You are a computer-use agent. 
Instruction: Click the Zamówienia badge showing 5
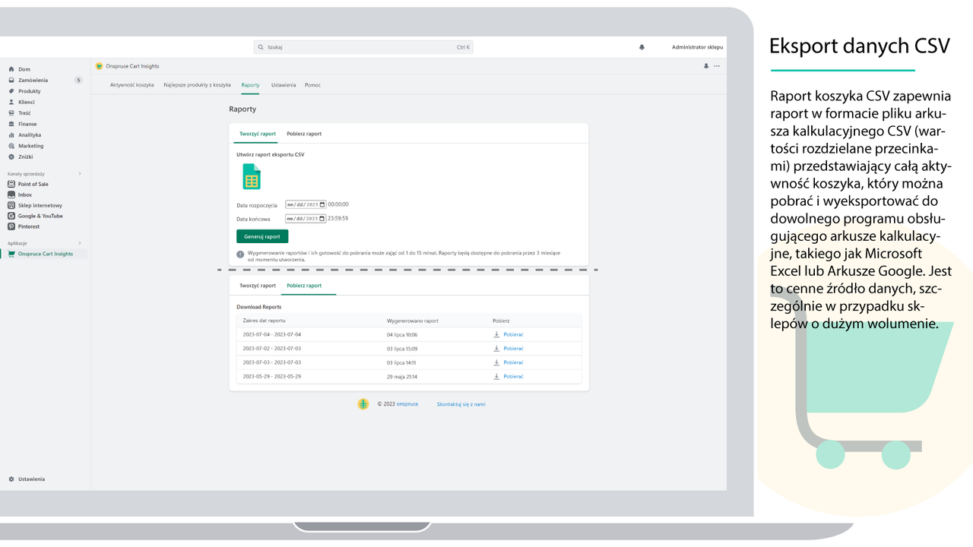[x=78, y=80]
